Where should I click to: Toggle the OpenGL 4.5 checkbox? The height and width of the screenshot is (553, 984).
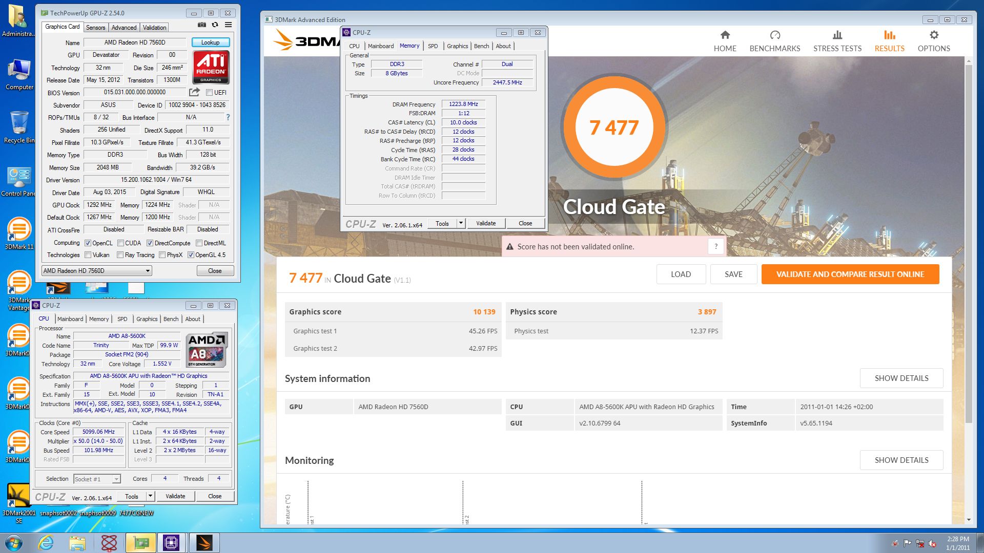(x=191, y=255)
